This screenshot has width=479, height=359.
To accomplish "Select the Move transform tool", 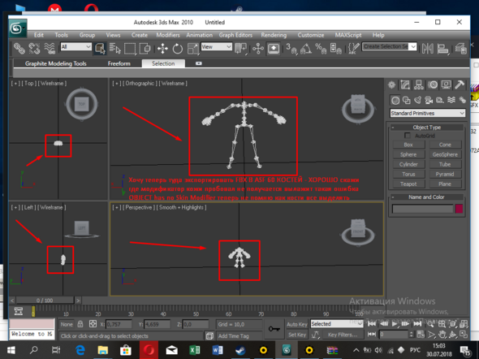I will tap(162, 48).
